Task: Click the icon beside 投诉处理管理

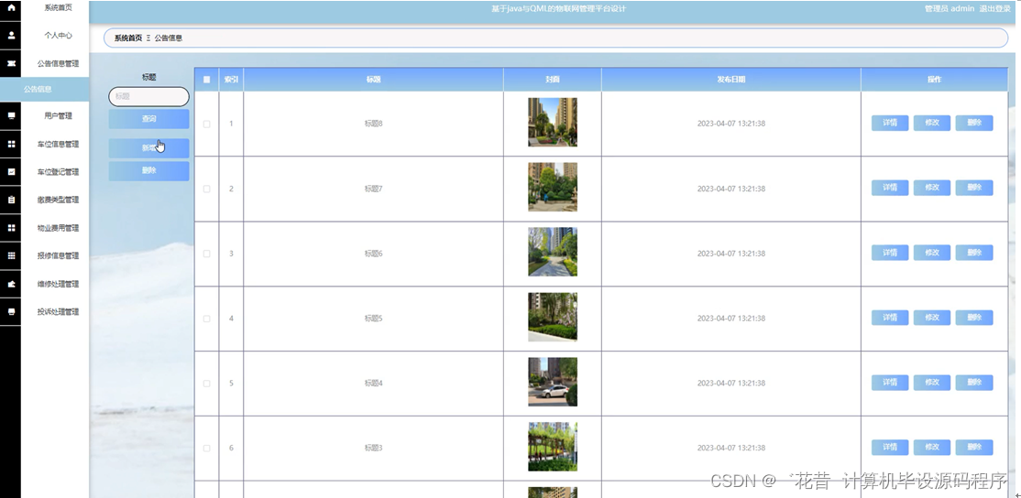Action: [11, 311]
